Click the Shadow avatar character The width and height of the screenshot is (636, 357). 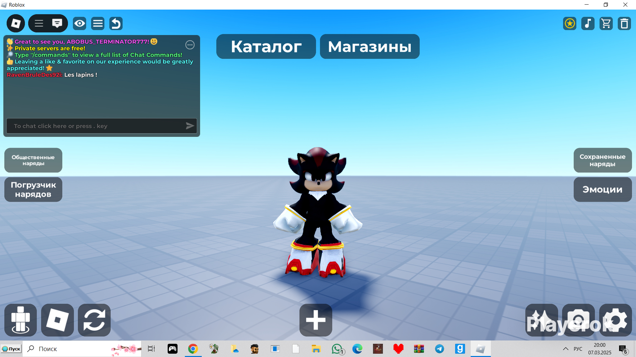coord(317,212)
